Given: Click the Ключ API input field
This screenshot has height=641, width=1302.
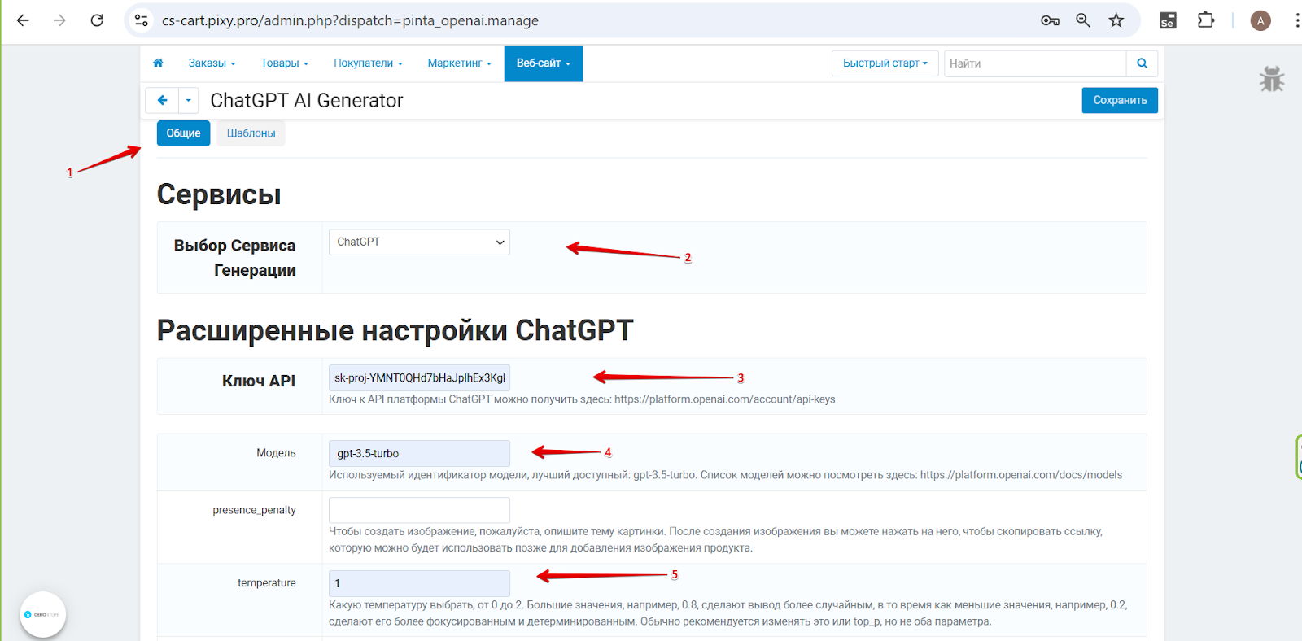Looking at the screenshot, I should coord(419,377).
